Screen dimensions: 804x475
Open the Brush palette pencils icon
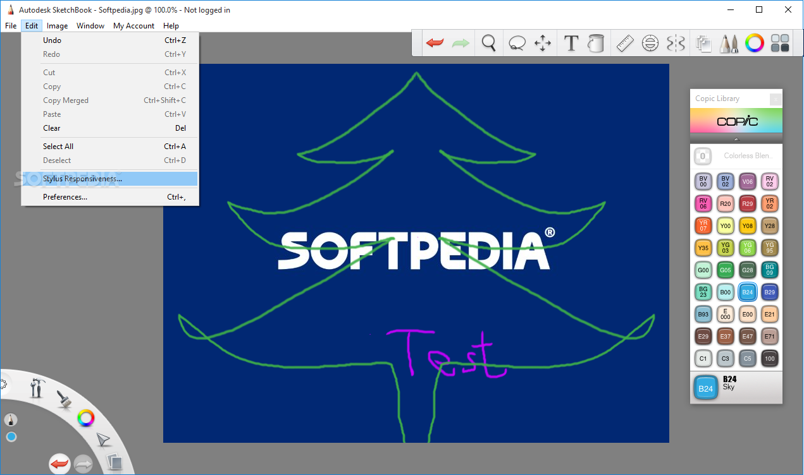(729, 43)
